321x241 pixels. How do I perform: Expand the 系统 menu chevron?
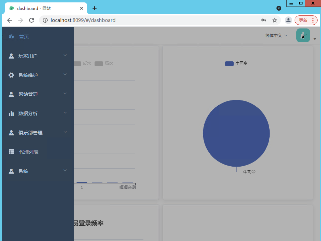pos(65,170)
